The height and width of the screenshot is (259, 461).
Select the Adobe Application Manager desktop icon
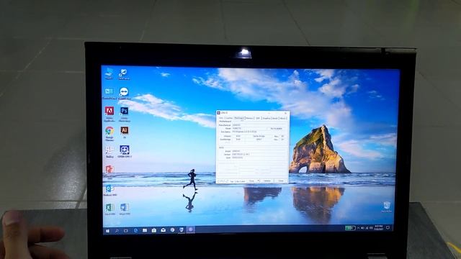pyautogui.click(x=109, y=114)
